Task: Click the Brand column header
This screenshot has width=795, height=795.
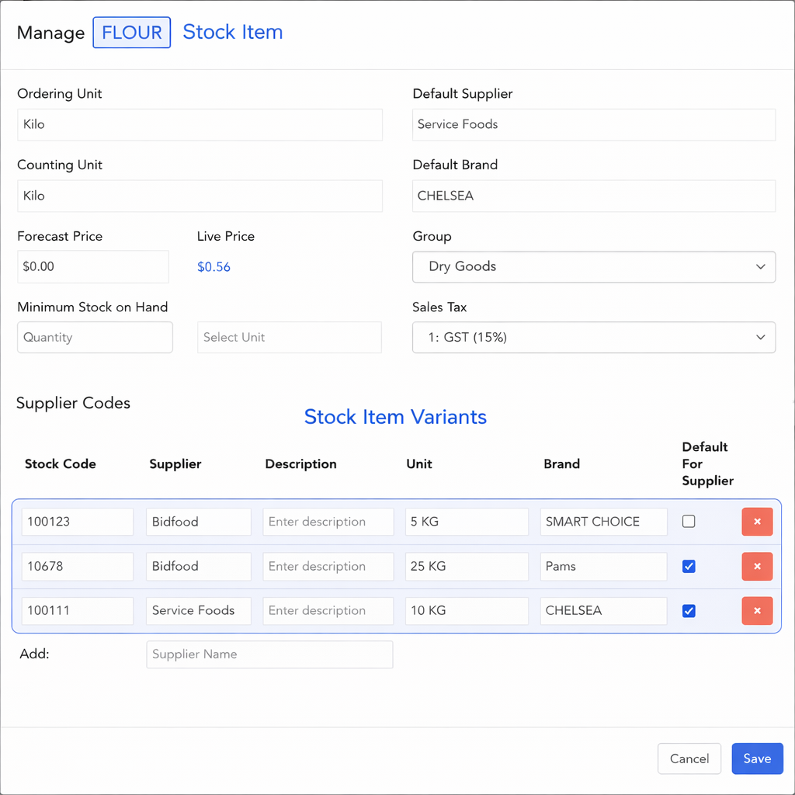Action: pos(562,464)
